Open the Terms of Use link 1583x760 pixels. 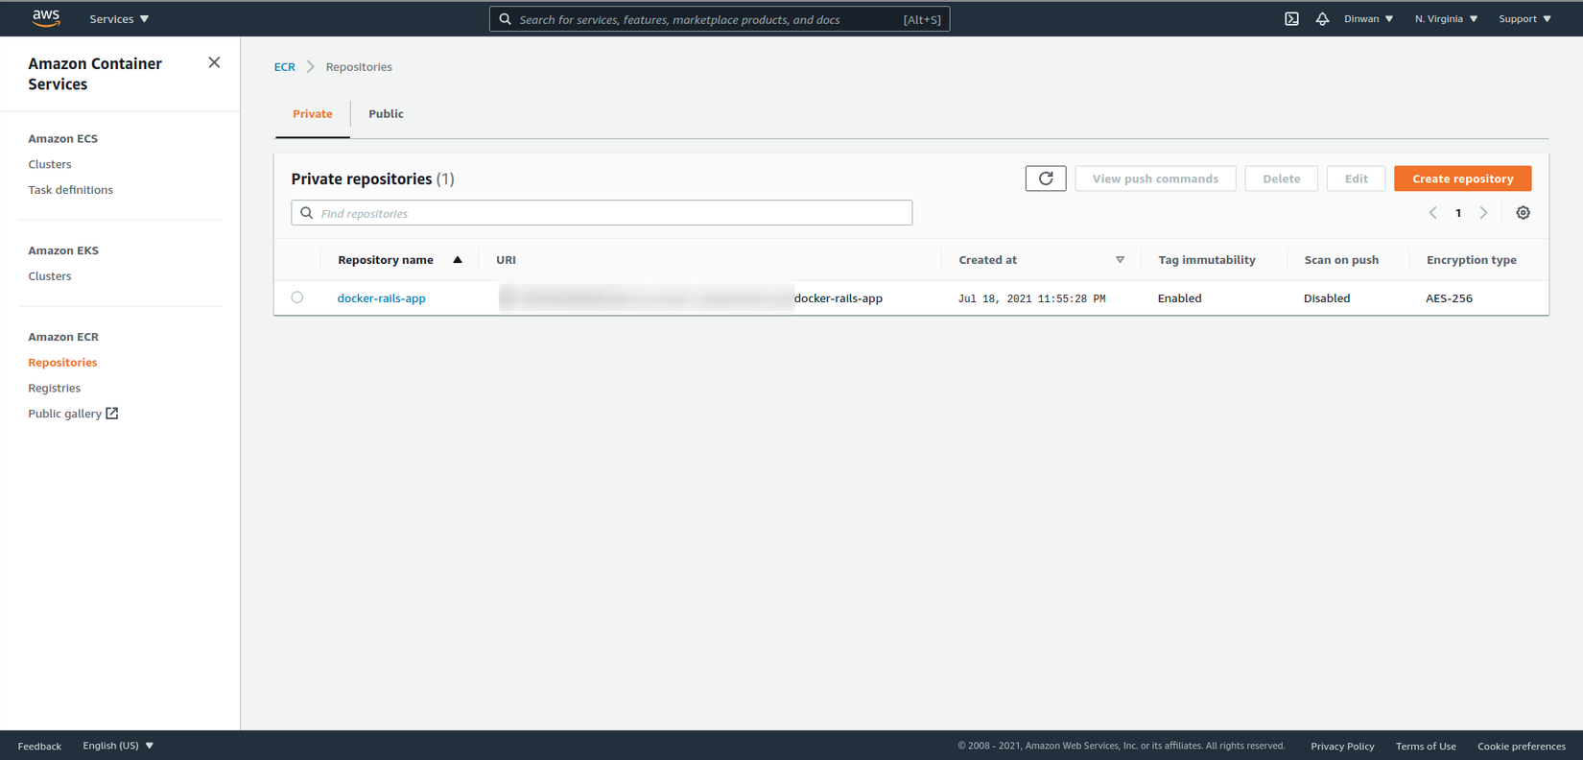(x=1426, y=746)
